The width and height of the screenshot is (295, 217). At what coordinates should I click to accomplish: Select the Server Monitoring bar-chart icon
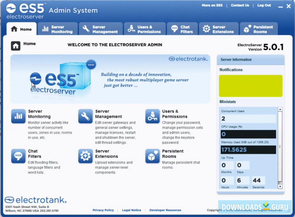pos(18,116)
